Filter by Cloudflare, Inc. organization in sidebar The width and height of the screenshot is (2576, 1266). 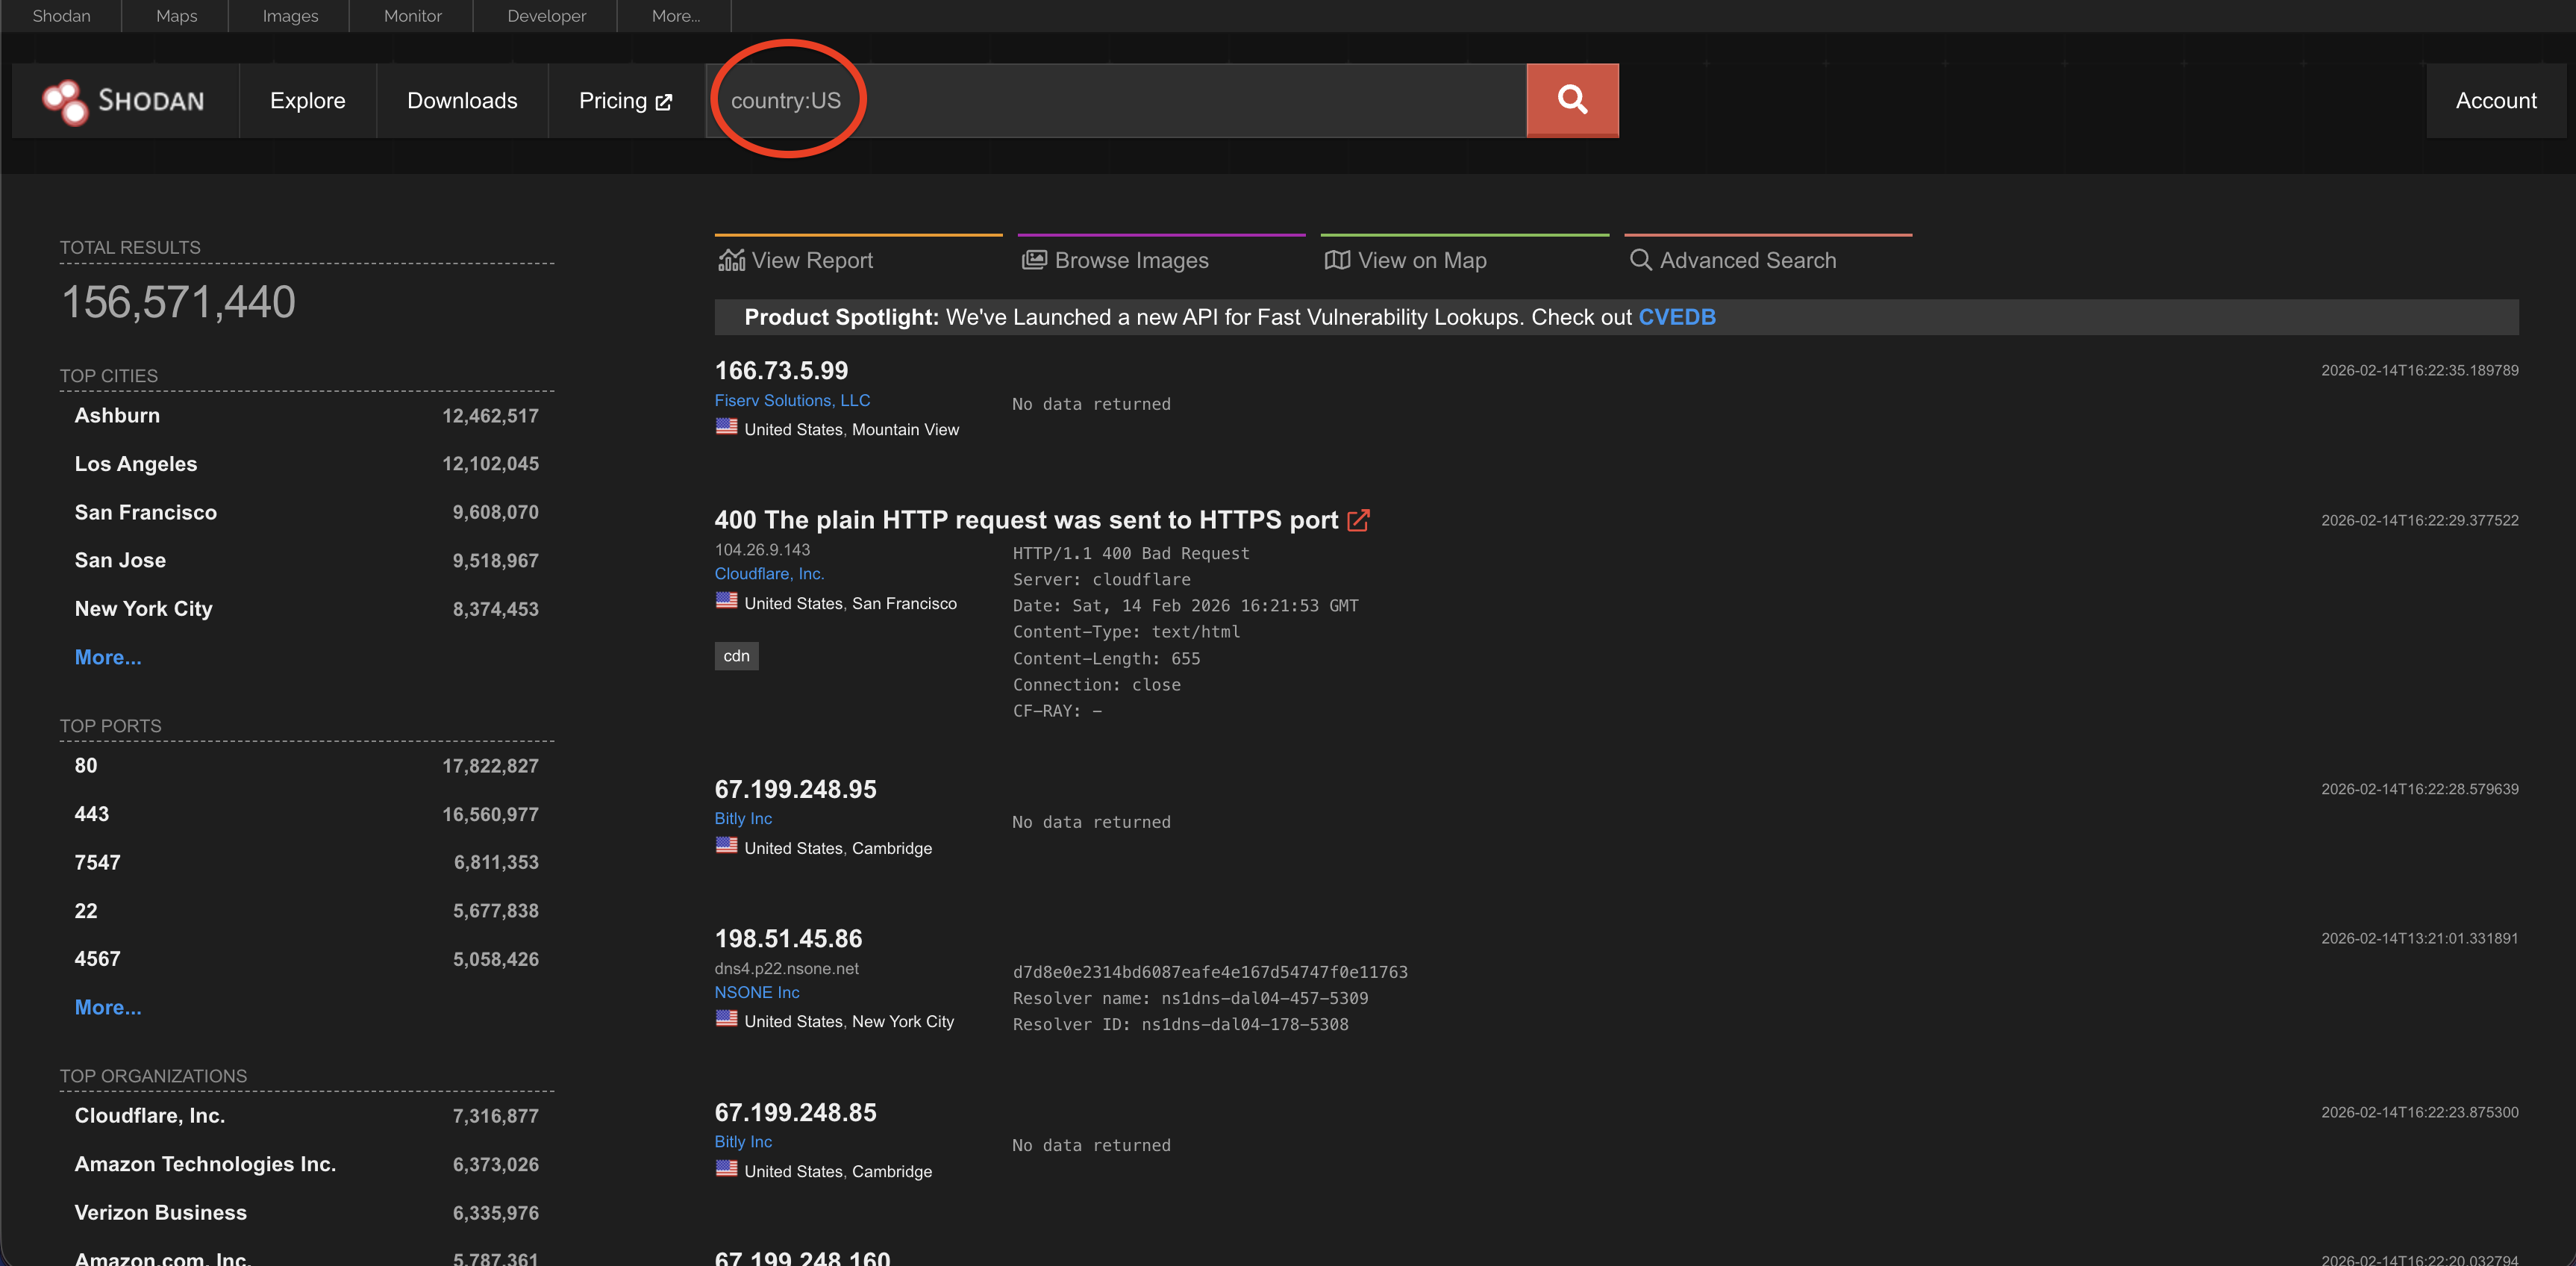[x=150, y=1116]
